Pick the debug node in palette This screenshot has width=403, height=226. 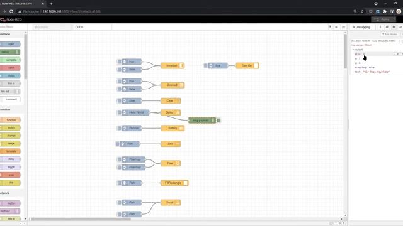tap(10, 52)
